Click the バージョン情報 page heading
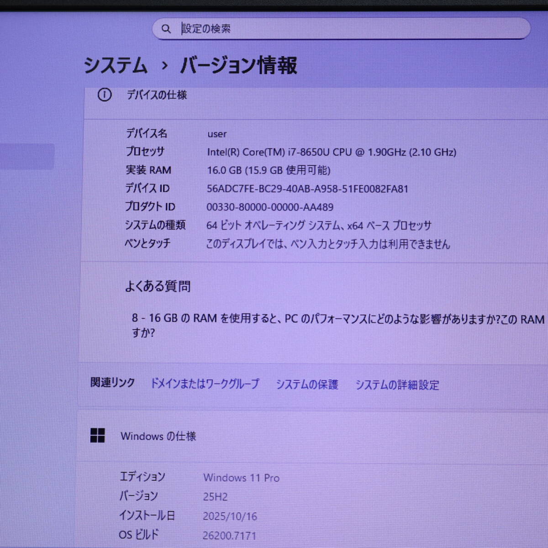The height and width of the screenshot is (548, 548). (238, 65)
